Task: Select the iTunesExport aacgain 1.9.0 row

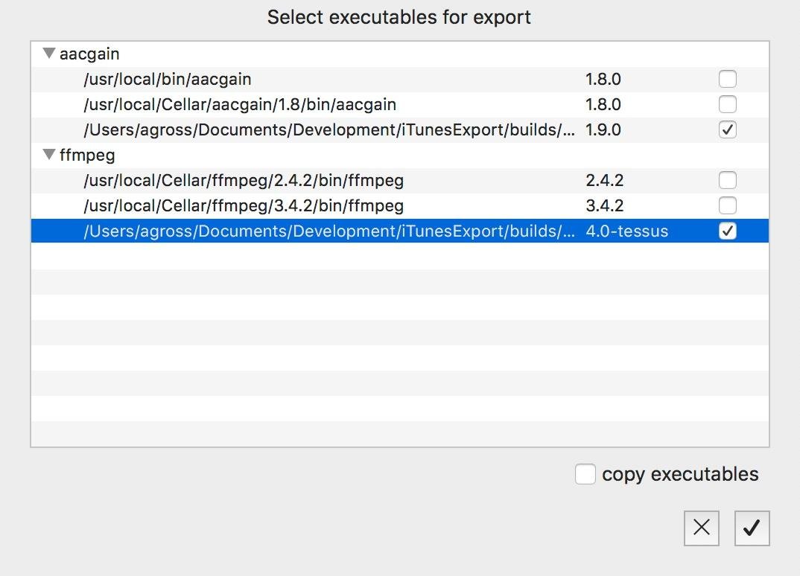Action: pos(328,129)
